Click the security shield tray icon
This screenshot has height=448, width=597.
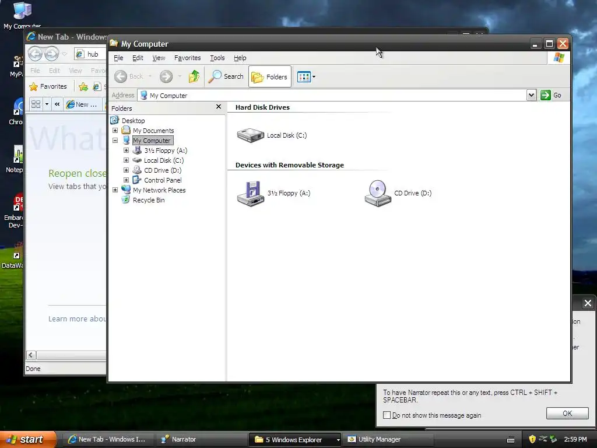tap(532, 439)
